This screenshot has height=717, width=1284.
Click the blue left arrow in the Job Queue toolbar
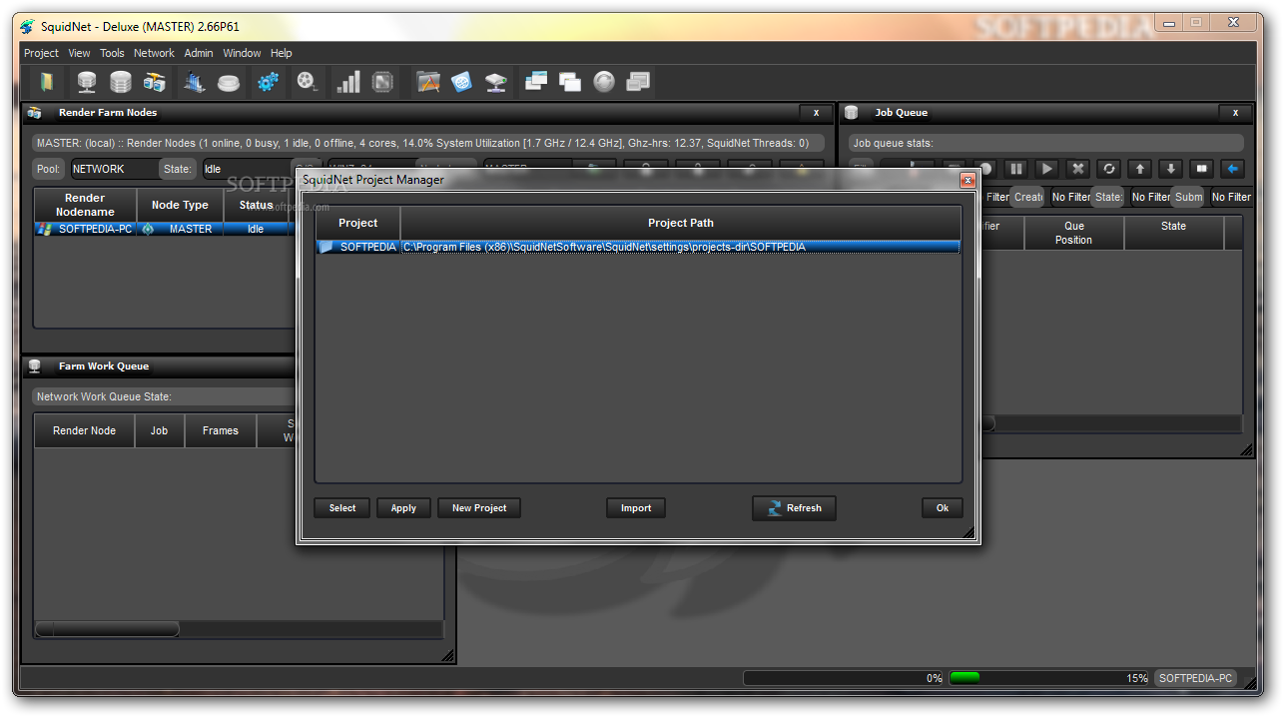(x=1233, y=169)
